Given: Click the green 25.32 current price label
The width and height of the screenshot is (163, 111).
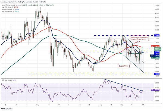Looking at the screenshot, I should tap(157, 49).
